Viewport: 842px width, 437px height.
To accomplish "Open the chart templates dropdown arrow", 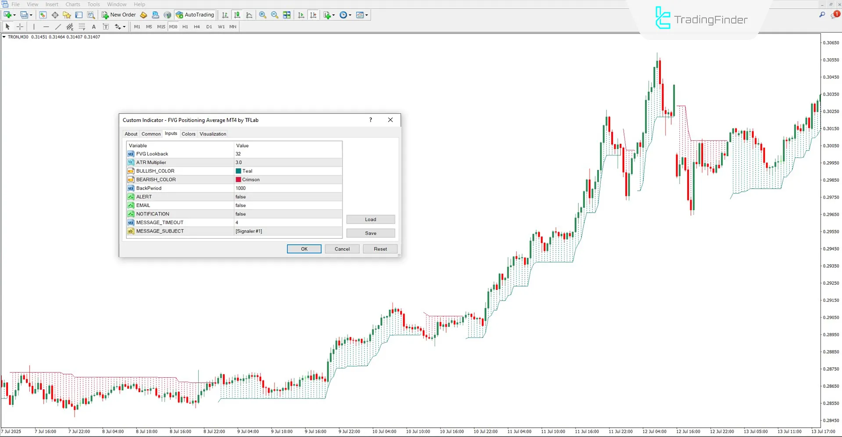I will coord(367,15).
